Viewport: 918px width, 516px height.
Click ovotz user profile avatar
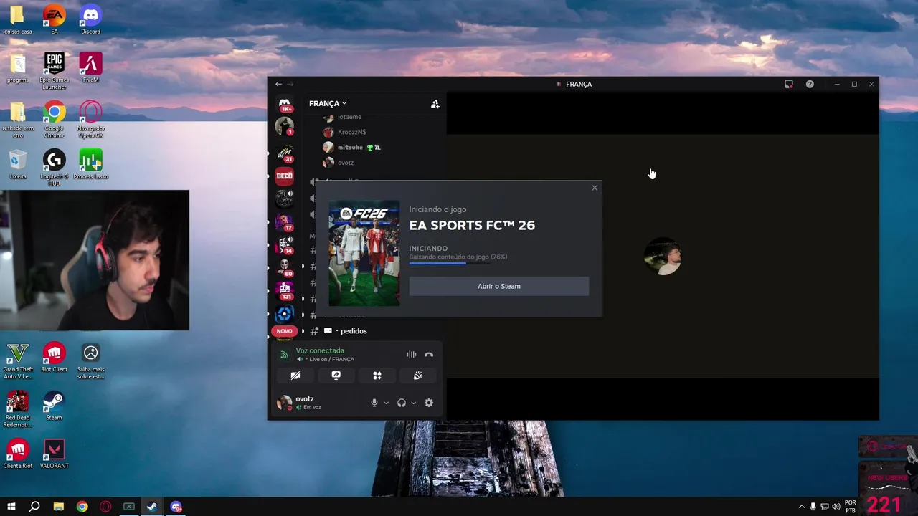(x=285, y=403)
